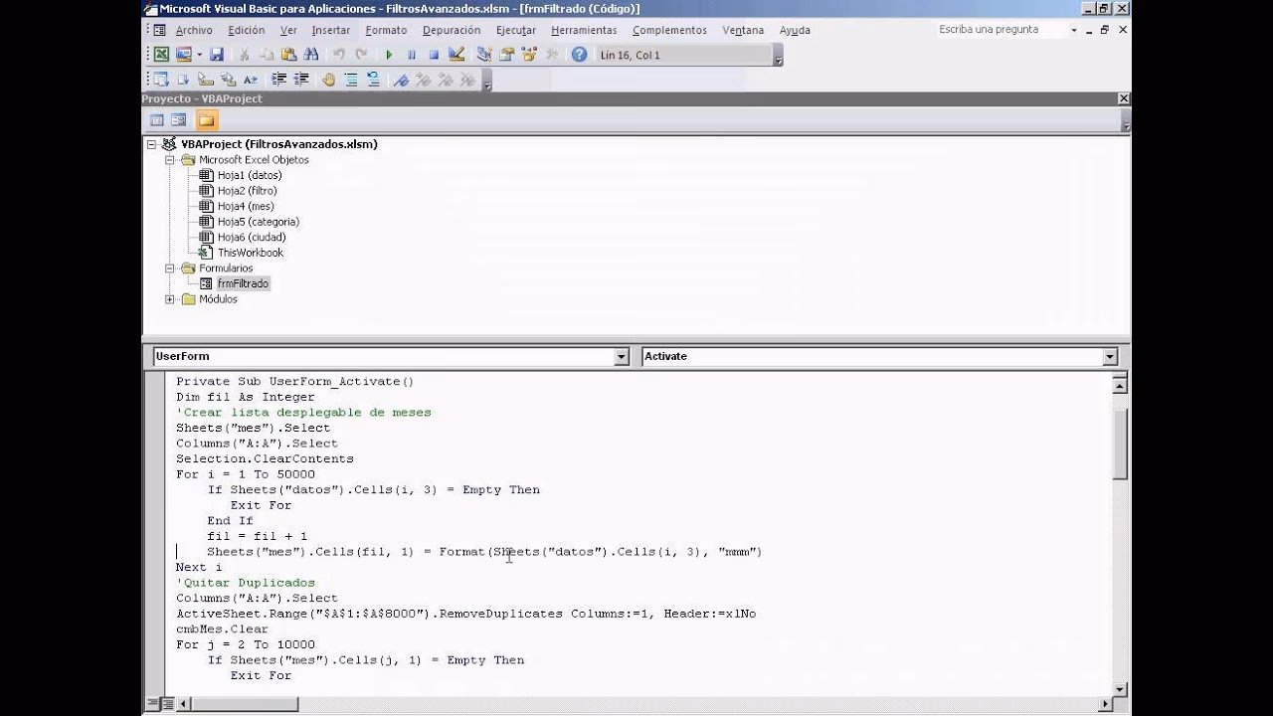Outdent the selected code lines
This screenshot has height=716, width=1273.
[x=301, y=80]
